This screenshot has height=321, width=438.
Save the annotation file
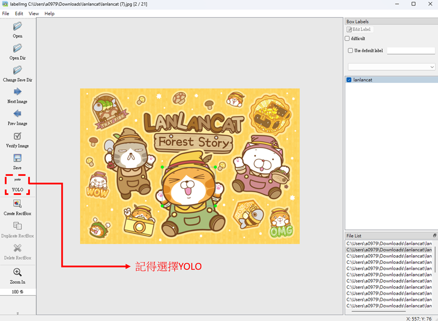coord(17,161)
